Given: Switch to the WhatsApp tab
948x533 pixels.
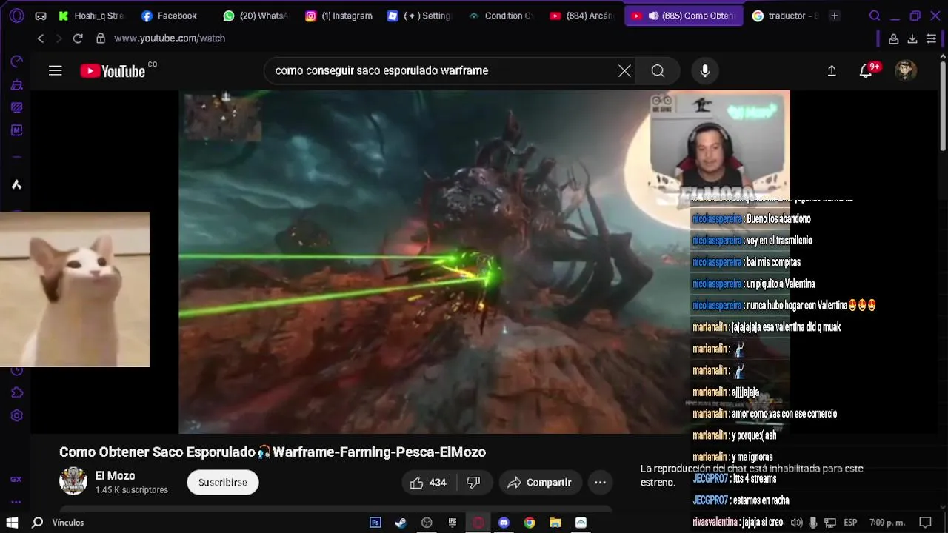Looking at the screenshot, I should pos(256,16).
